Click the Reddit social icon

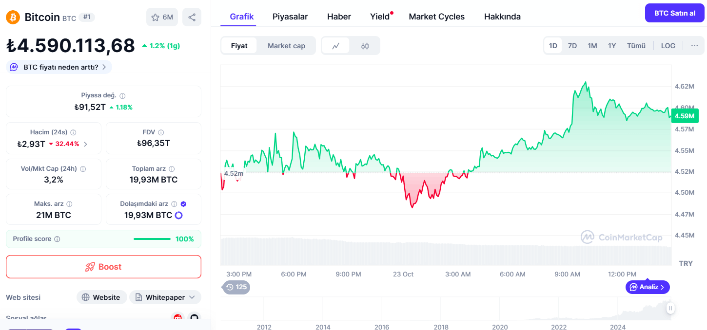(178, 318)
